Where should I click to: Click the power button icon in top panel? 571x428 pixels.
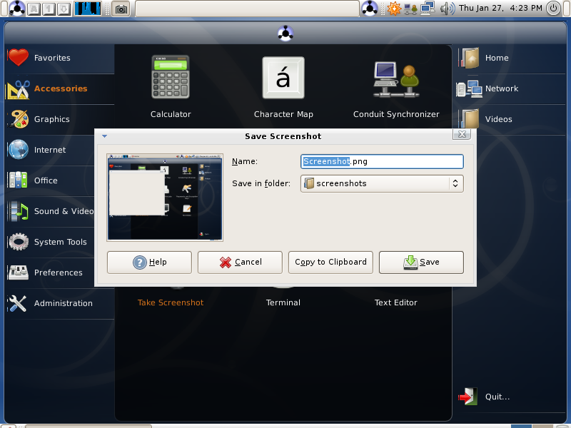point(553,8)
